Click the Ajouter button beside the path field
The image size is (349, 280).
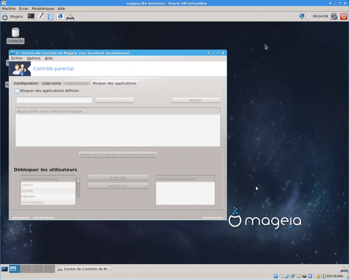click(x=196, y=100)
